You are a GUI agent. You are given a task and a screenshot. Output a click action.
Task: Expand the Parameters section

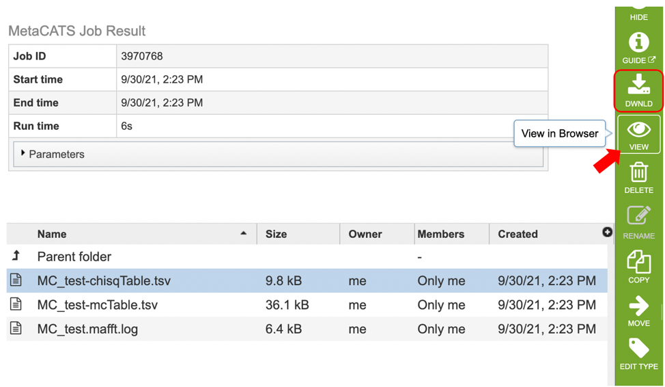[53, 155]
